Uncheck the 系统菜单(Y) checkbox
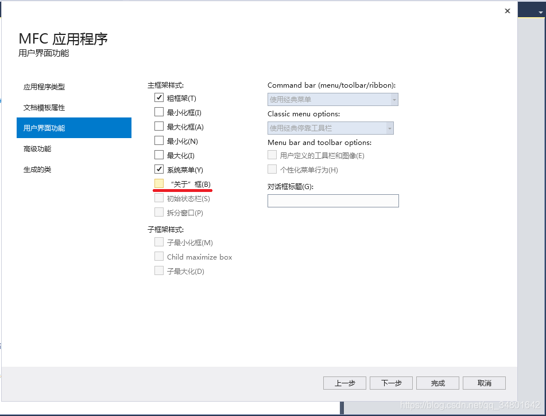 pos(159,169)
